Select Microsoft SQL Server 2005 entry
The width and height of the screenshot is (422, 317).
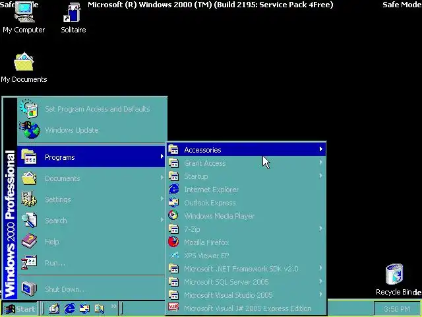[x=246, y=282]
